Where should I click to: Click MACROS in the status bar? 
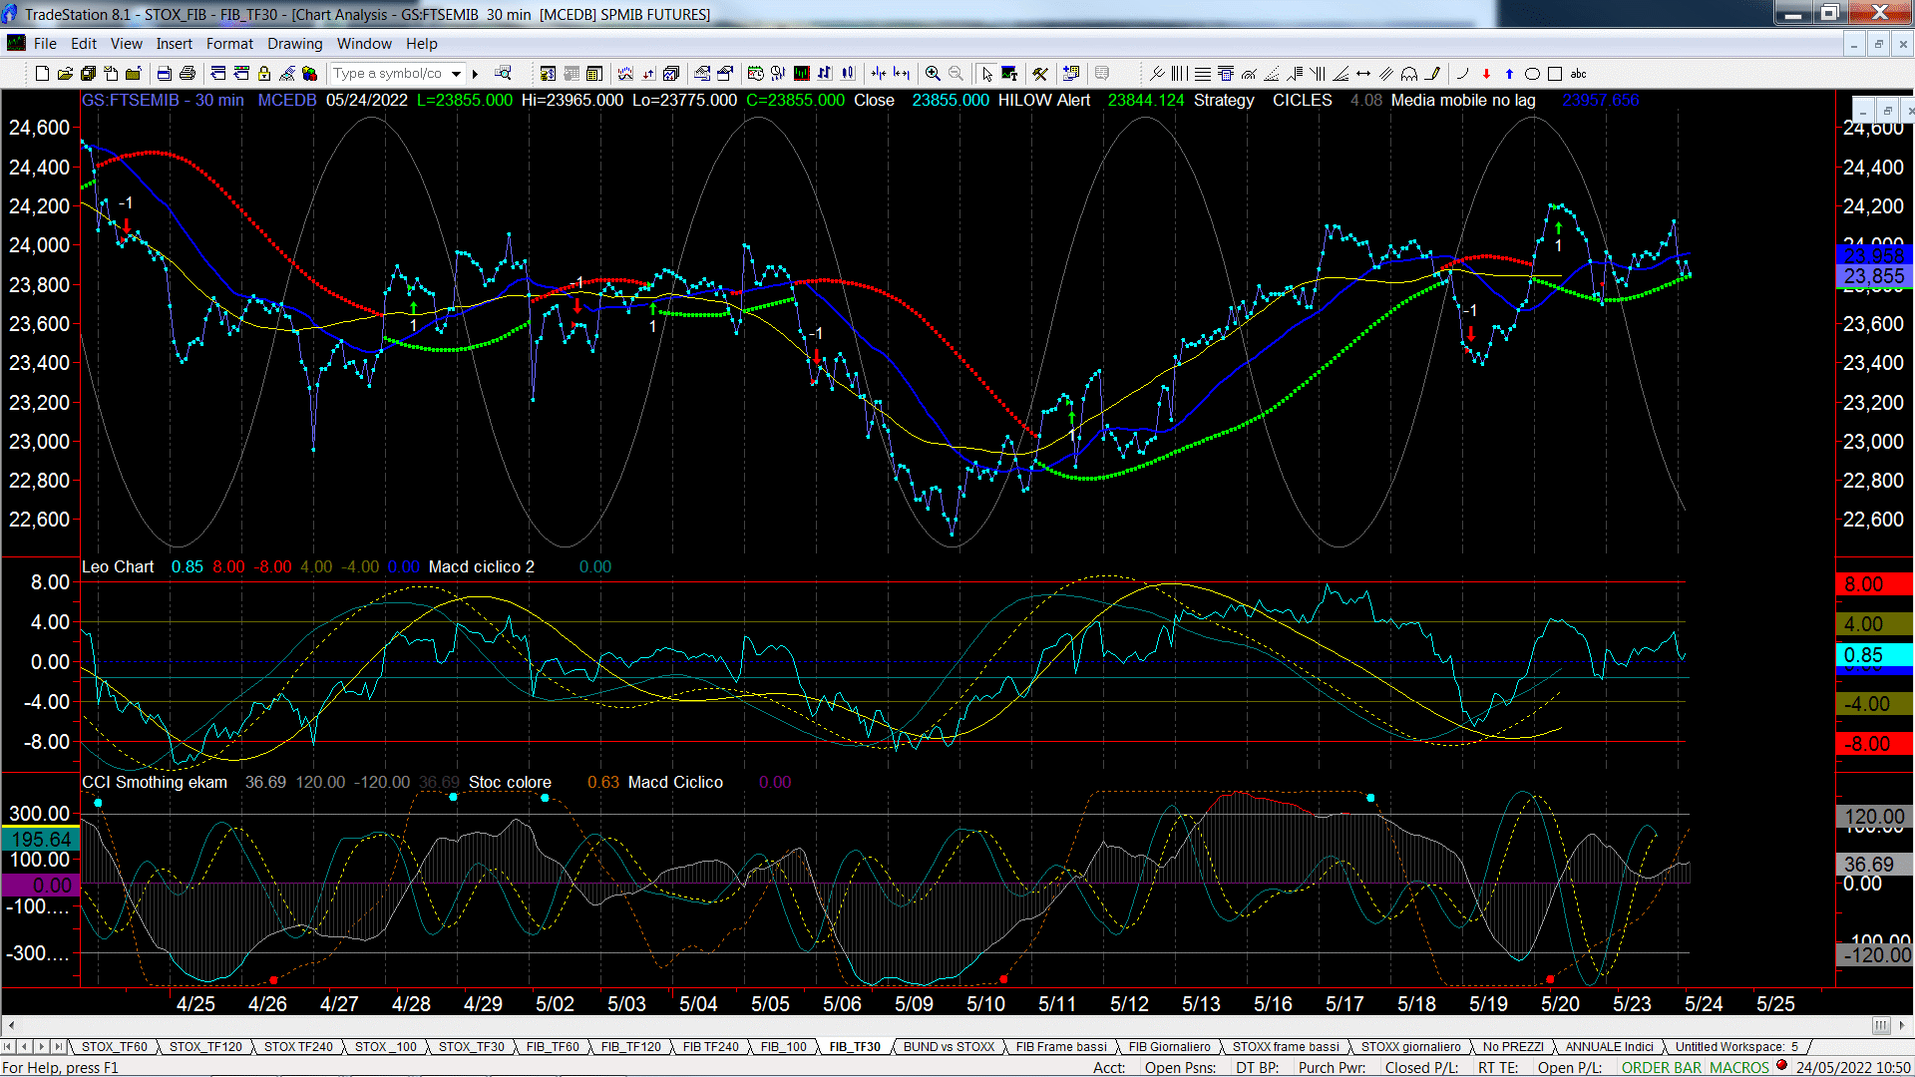pos(1738,1067)
